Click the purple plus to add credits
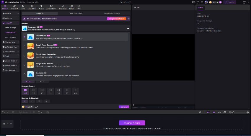 click(x=220, y=2)
